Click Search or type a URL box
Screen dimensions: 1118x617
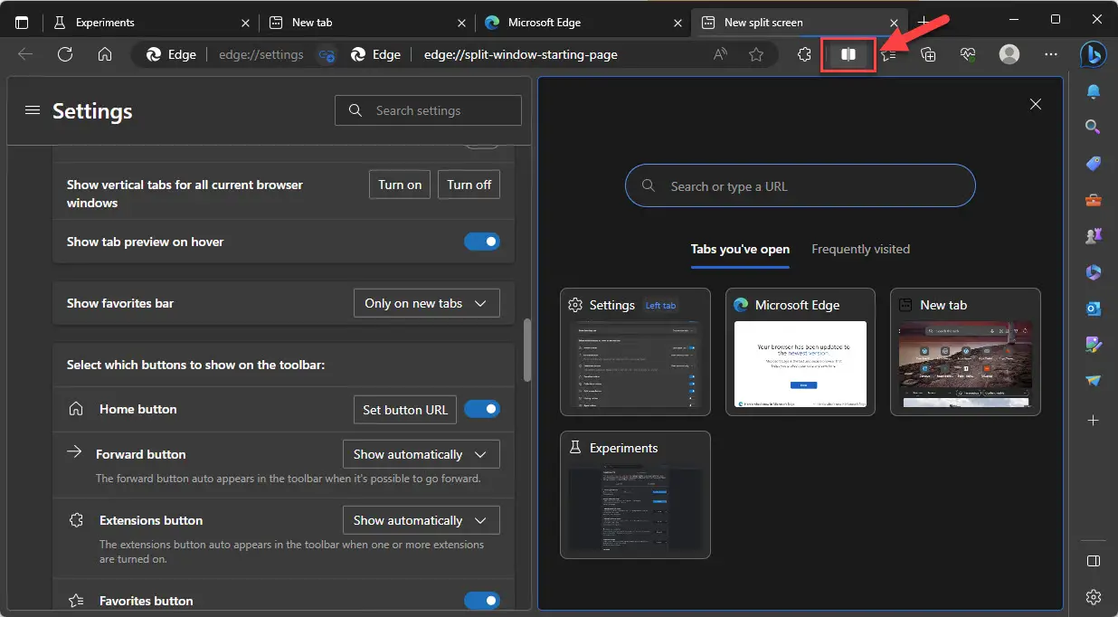tap(800, 185)
